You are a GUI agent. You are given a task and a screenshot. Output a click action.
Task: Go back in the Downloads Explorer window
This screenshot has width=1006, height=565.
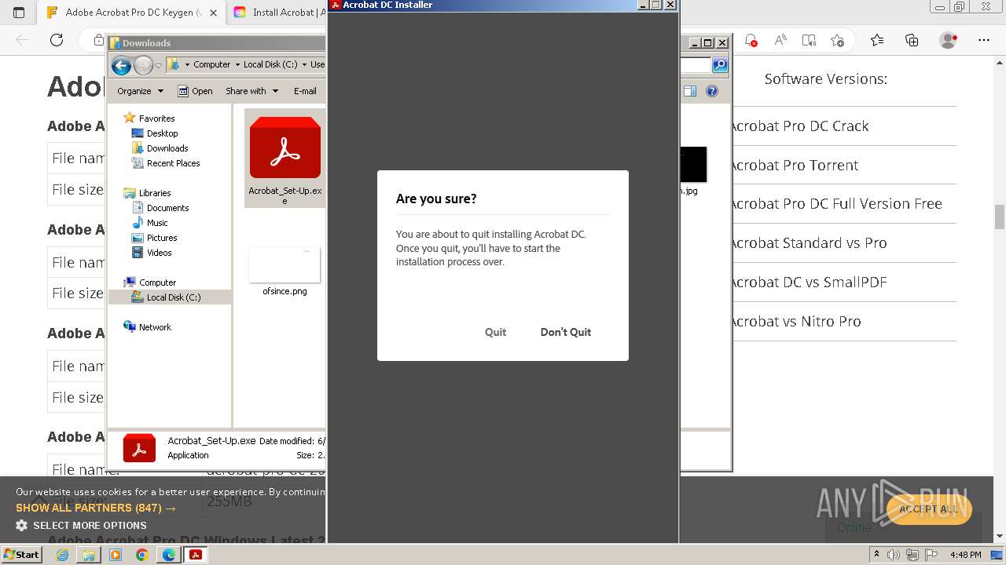(121, 65)
